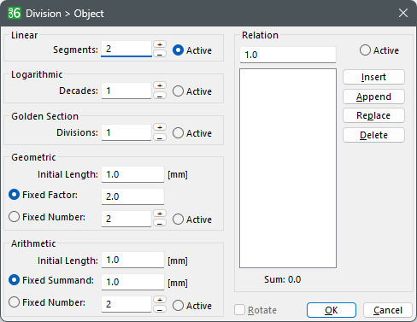Increase Geometric Fixed Number stepper
Screen dimensions: 417x322
[160, 214]
